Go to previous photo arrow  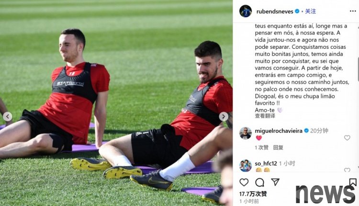8,116
